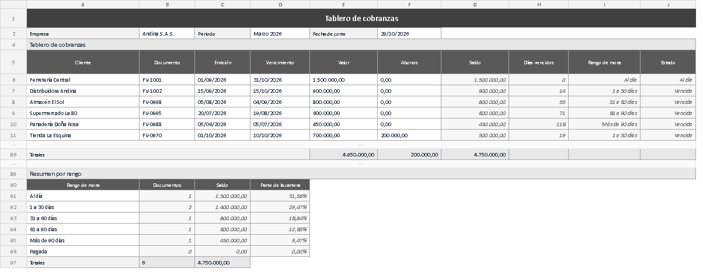The width and height of the screenshot is (703, 275).
Task: Click the 'Ferretería Central' client cell
Action: coord(83,79)
